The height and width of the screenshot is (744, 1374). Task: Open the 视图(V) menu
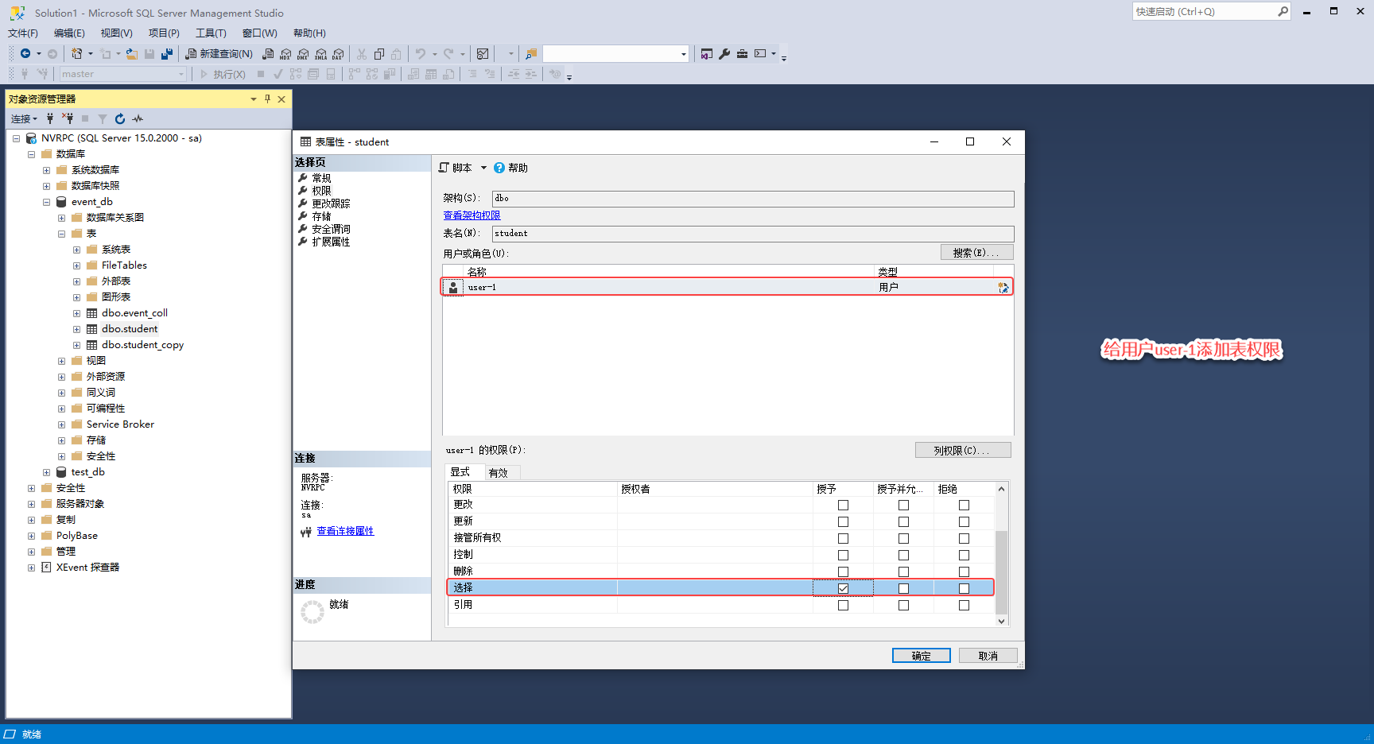[116, 33]
